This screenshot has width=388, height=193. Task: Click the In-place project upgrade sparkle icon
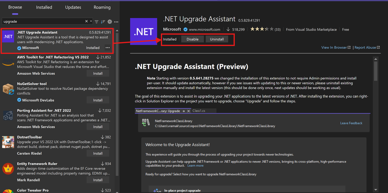coord(156,191)
